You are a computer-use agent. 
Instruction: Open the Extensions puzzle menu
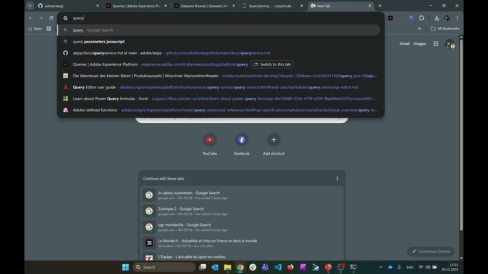(x=421, y=18)
